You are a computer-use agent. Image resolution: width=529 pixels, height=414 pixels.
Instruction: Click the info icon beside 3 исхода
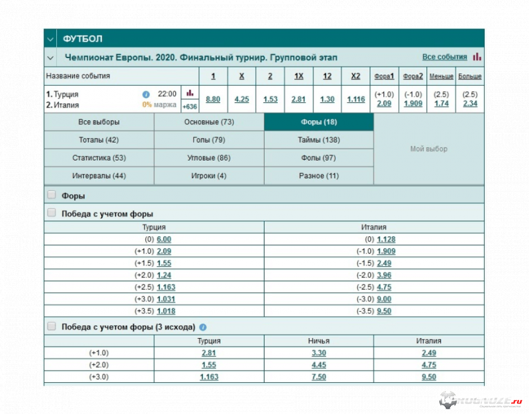click(203, 327)
